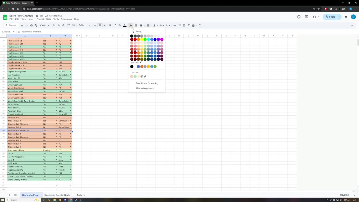Image resolution: width=359 pixels, height=202 pixels.
Task: Open the Name box dropdown arrow
Action: [14, 32]
